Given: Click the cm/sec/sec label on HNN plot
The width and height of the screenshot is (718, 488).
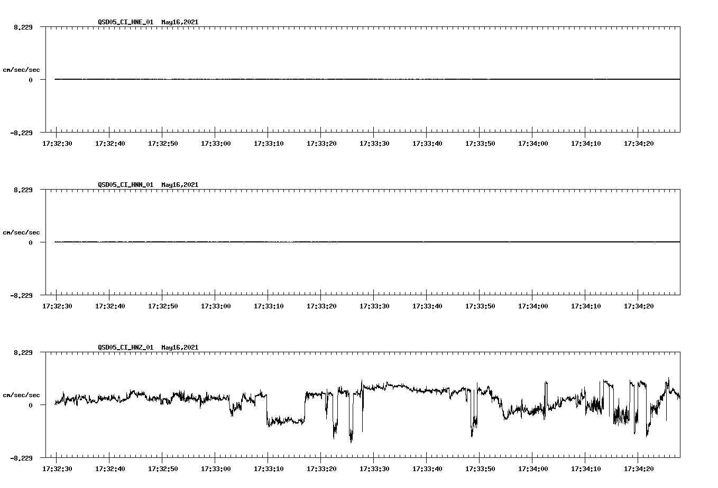Looking at the screenshot, I should (21, 232).
